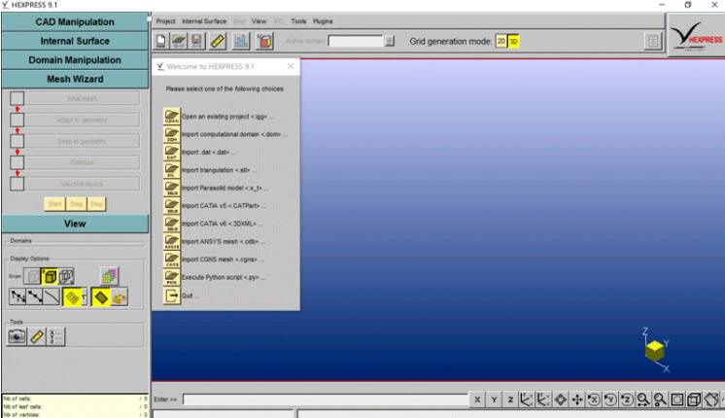
Task: Open the Tools menu
Action: (298, 21)
